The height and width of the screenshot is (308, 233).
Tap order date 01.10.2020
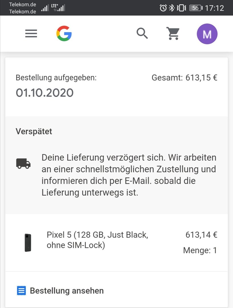(45, 93)
